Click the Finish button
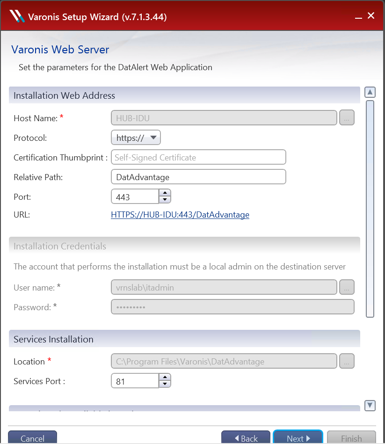This screenshot has height=444, width=385. pyautogui.click(x=351, y=437)
